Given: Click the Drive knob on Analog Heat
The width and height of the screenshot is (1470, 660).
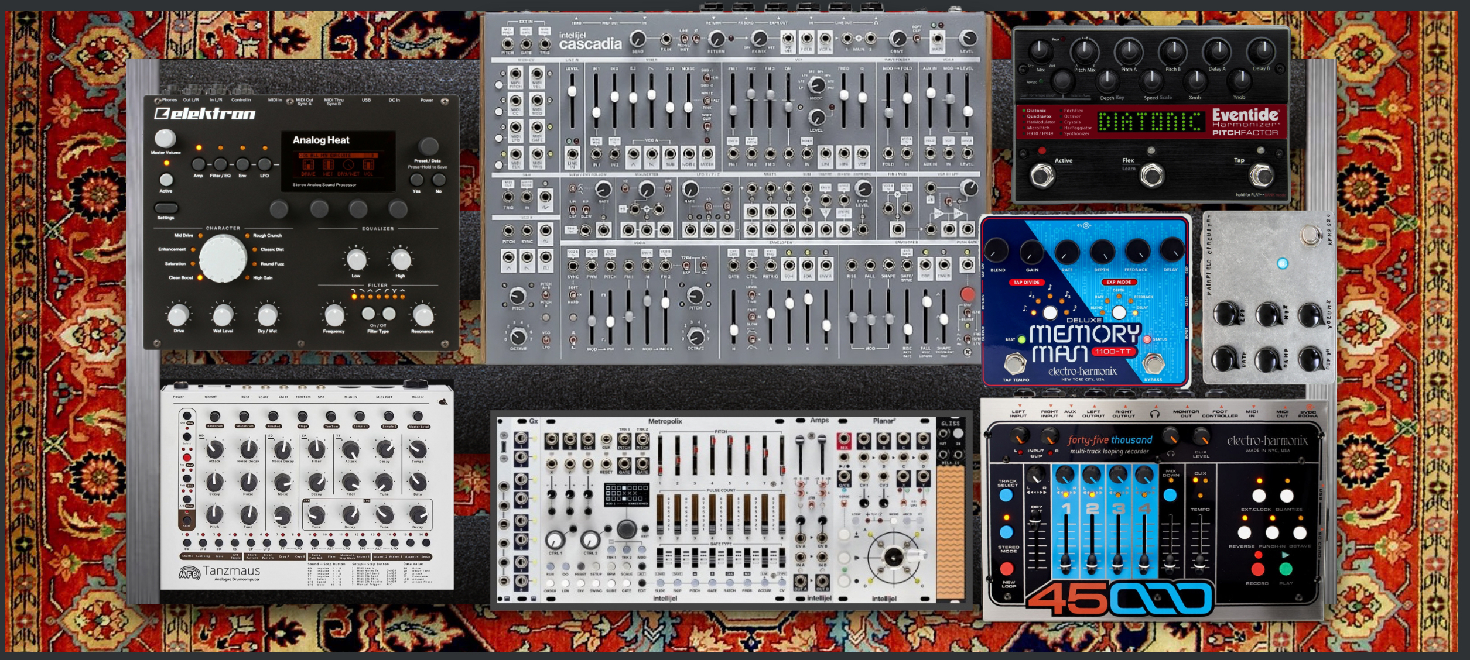Looking at the screenshot, I should pyautogui.click(x=178, y=315).
